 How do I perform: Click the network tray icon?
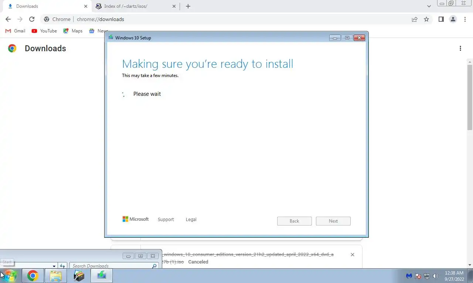[x=427, y=276]
